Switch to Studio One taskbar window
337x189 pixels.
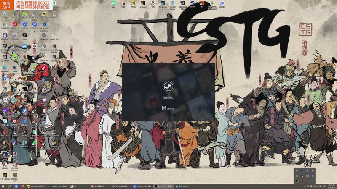click(58, 186)
